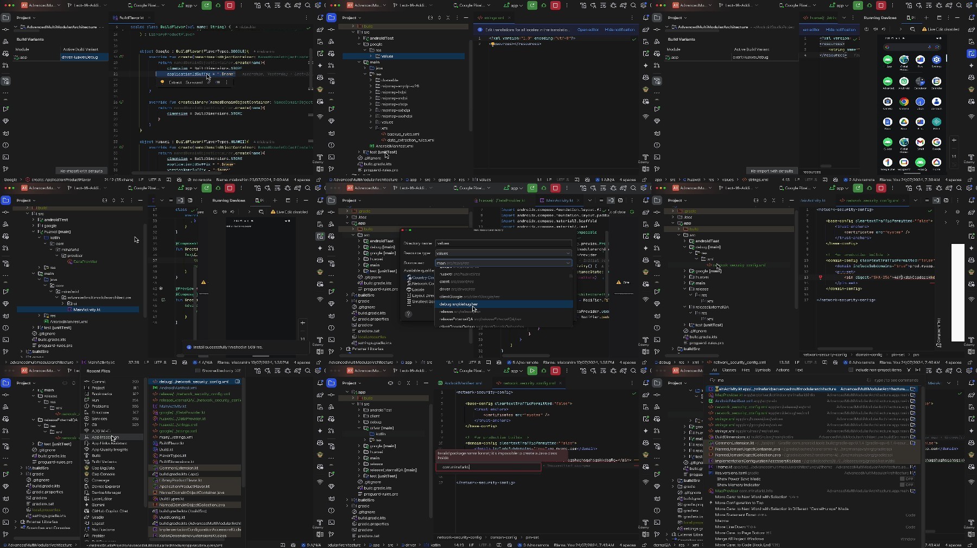Open Running Devices icon in emulator window sidebar

point(971,53)
